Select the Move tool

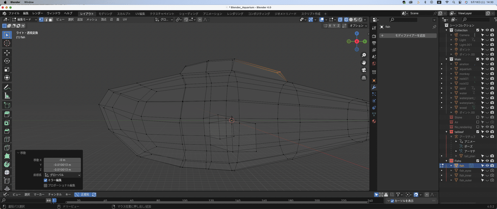point(7,53)
